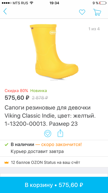This screenshot has height=193, width=108.
Task: Tap the Скидка 80% discount label
Action: point(16,91)
